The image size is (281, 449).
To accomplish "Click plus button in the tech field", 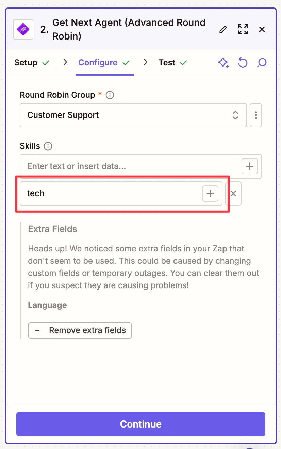I will [x=210, y=193].
